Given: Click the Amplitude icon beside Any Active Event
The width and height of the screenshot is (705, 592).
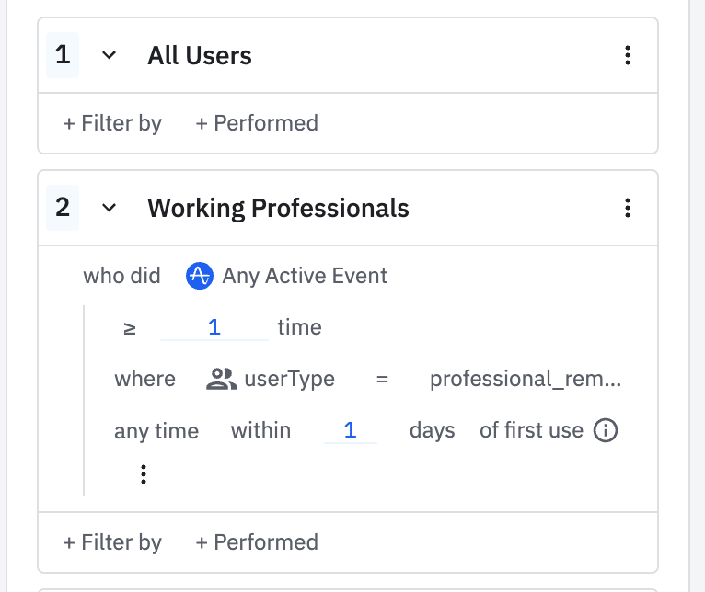Looking at the screenshot, I should click(200, 276).
